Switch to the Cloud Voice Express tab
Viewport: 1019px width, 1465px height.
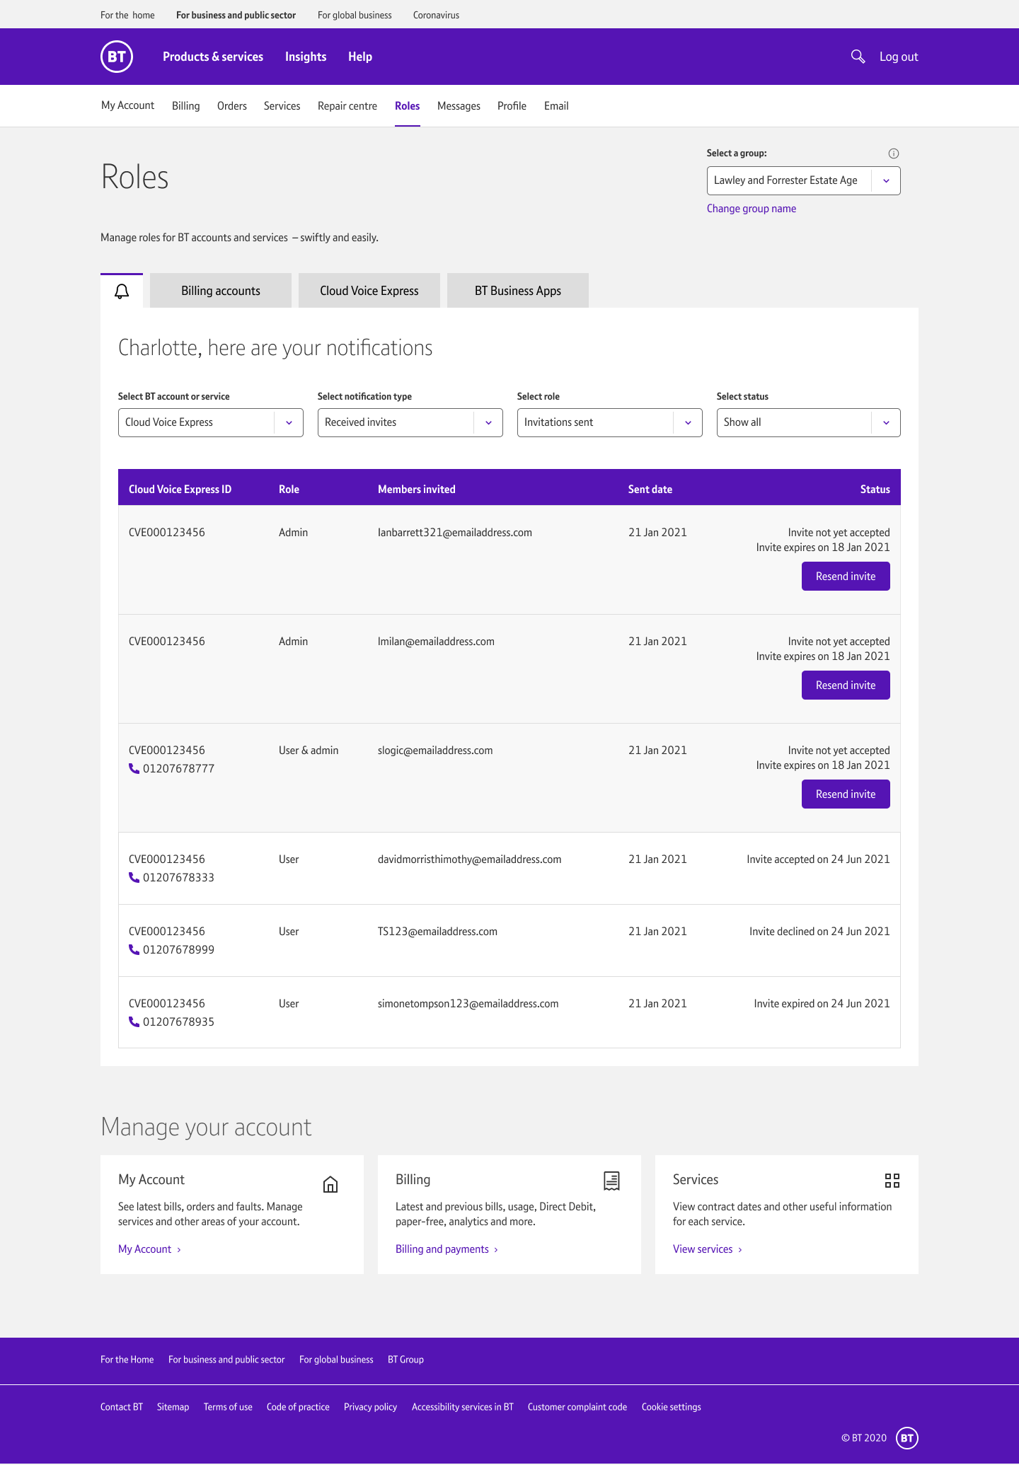[369, 291]
